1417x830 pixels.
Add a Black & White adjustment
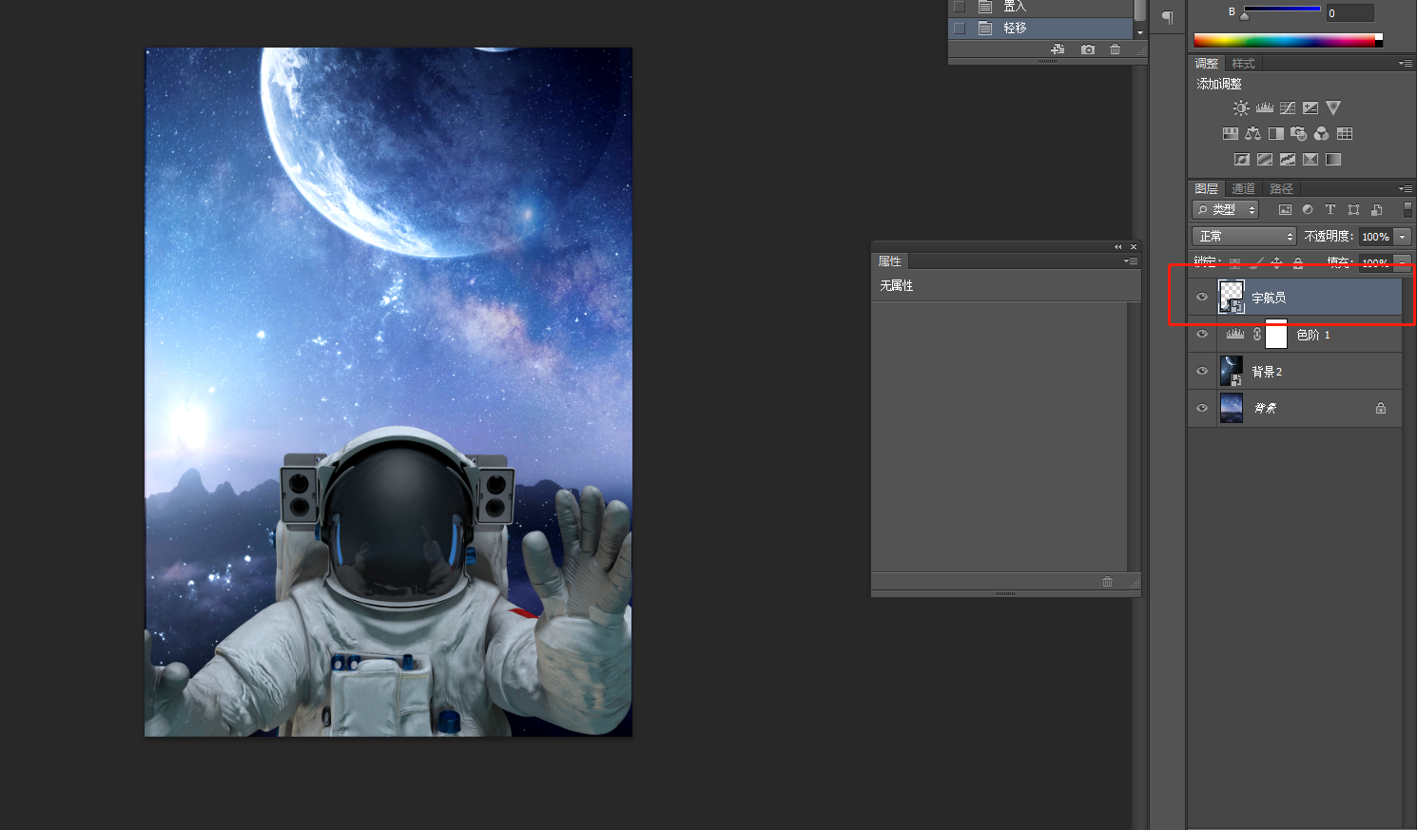pyautogui.click(x=1276, y=134)
